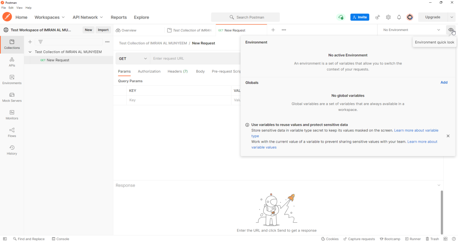Screen dimensions: 458x242
Task: Switch to Test Collection of IMRAN tab
Action: 190,30
